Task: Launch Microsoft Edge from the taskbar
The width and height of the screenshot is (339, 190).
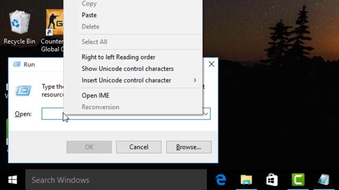Action: pos(221,179)
